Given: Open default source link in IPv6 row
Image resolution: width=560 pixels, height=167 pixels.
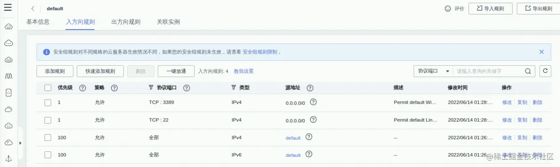Looking at the screenshot, I should (x=293, y=155).
